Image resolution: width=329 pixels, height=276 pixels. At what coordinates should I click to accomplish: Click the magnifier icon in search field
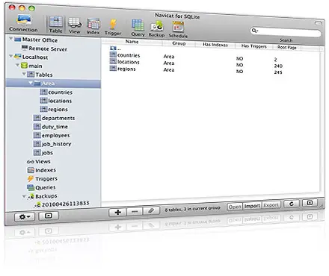click(254, 31)
